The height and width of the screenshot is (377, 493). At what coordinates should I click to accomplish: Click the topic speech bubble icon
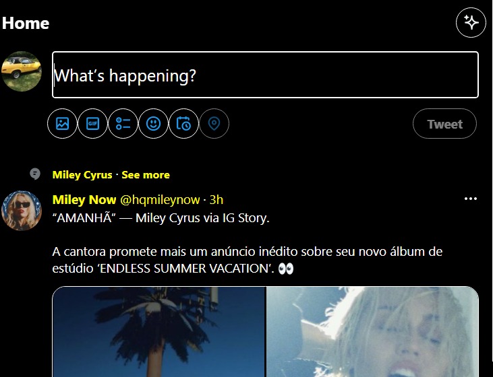coord(35,174)
